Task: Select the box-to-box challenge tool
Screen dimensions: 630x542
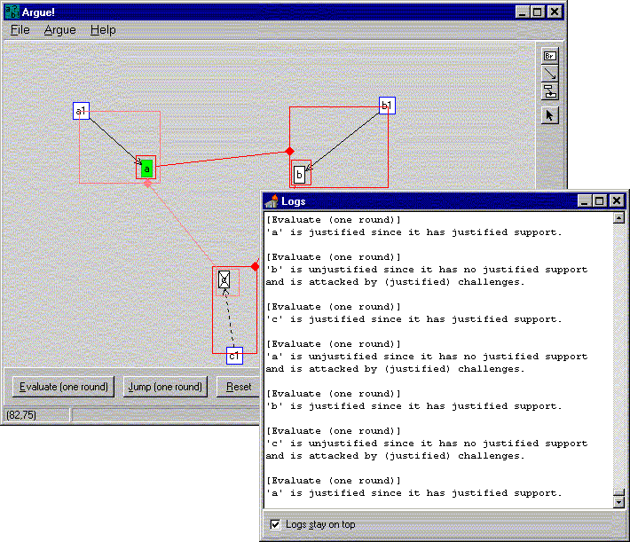Action: tap(549, 90)
